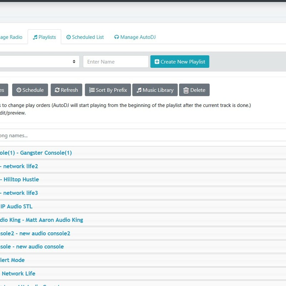
Task: Select the network life2 track
Action: [20, 166]
